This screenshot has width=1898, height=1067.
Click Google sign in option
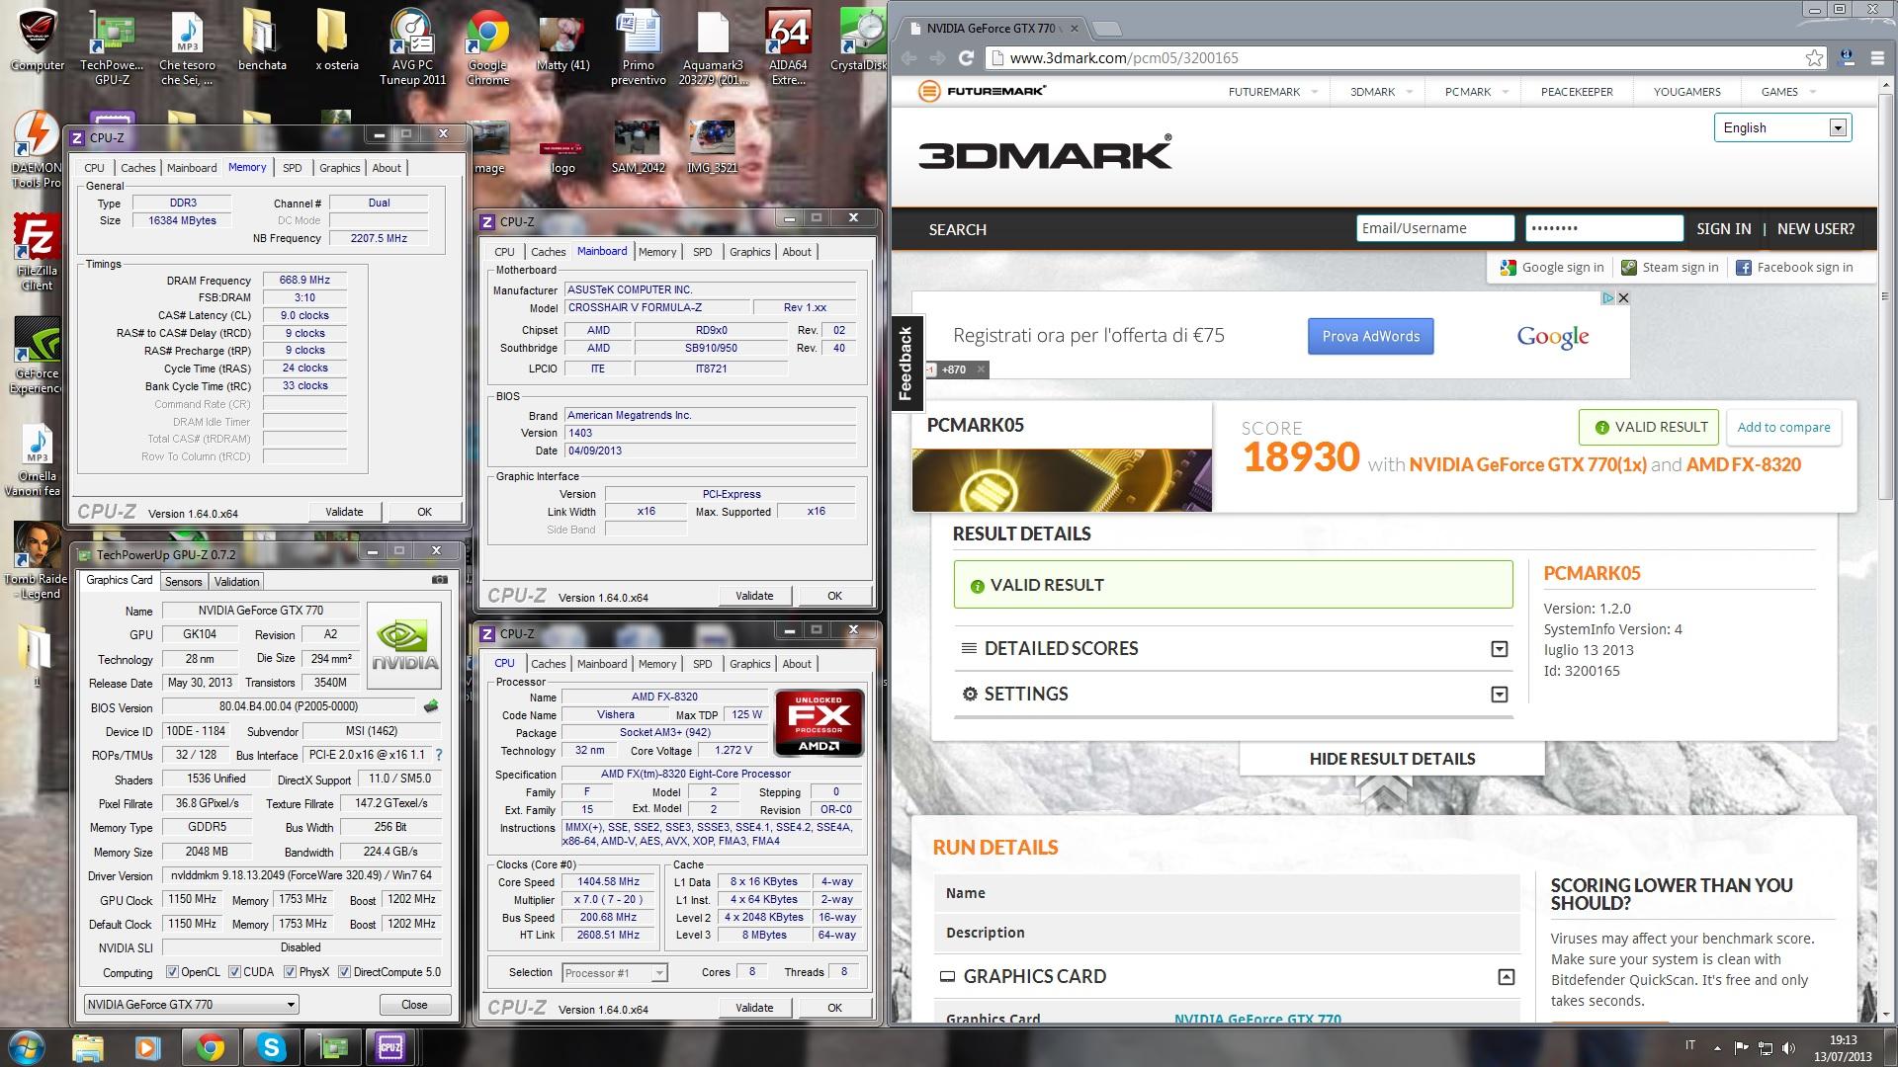(1552, 268)
